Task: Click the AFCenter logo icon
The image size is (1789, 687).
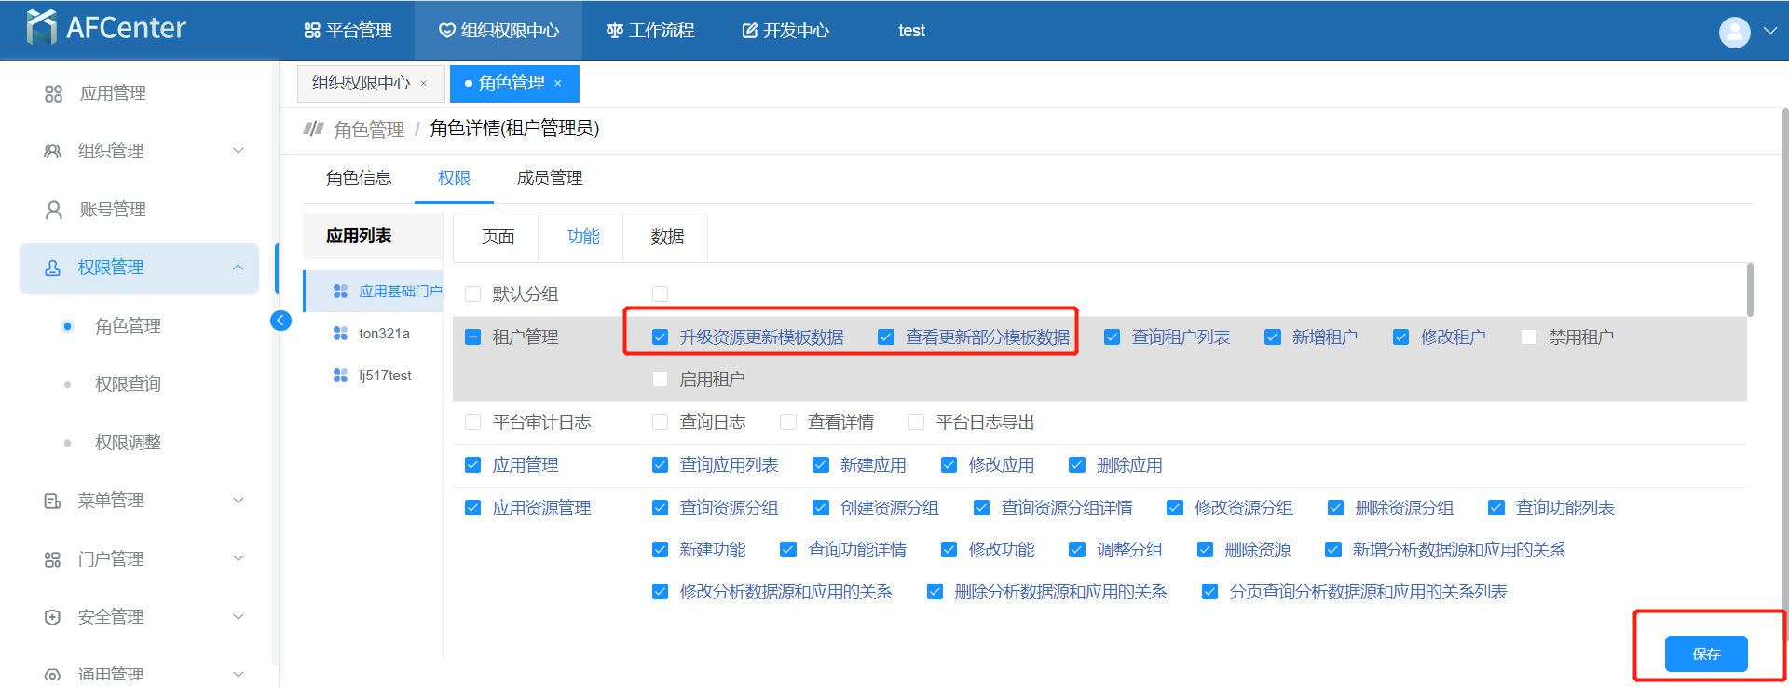Action: coord(41,28)
